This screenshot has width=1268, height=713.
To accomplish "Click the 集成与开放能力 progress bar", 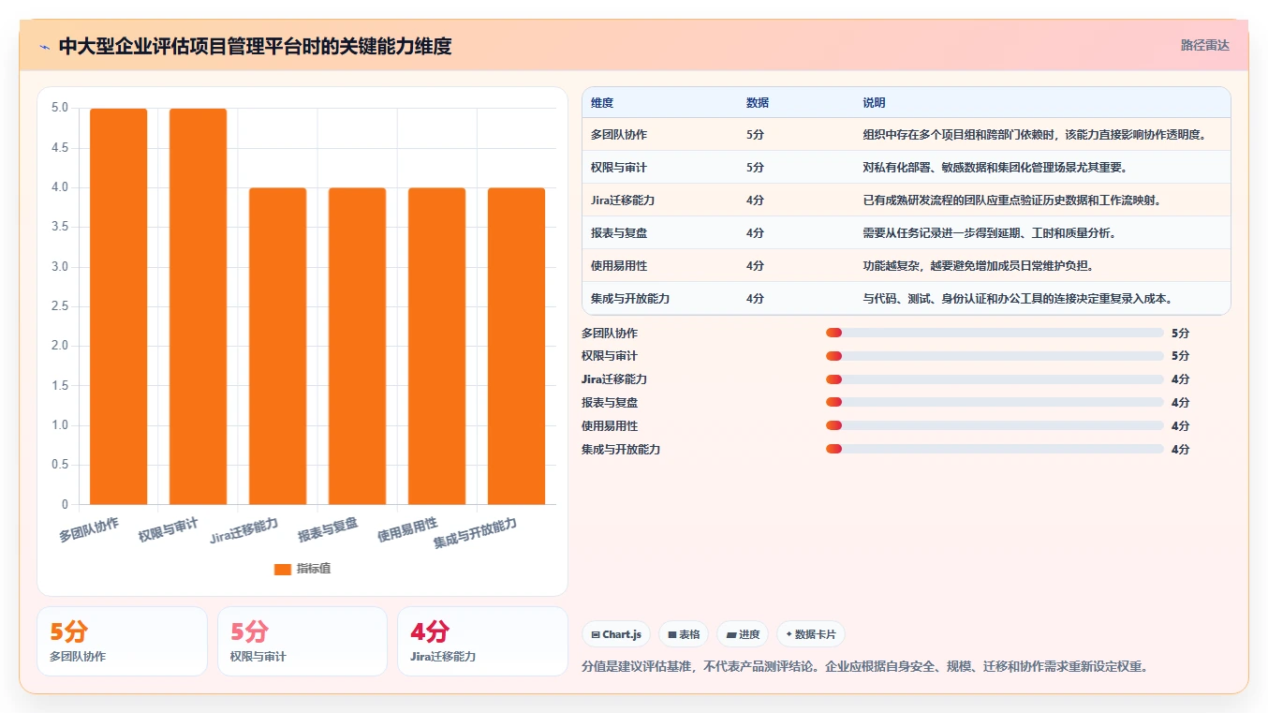I will pyautogui.click(x=995, y=450).
